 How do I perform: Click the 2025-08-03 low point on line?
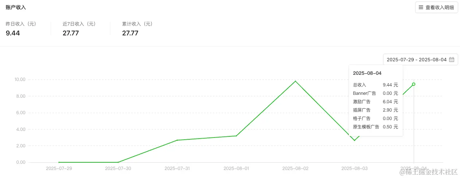(354, 140)
